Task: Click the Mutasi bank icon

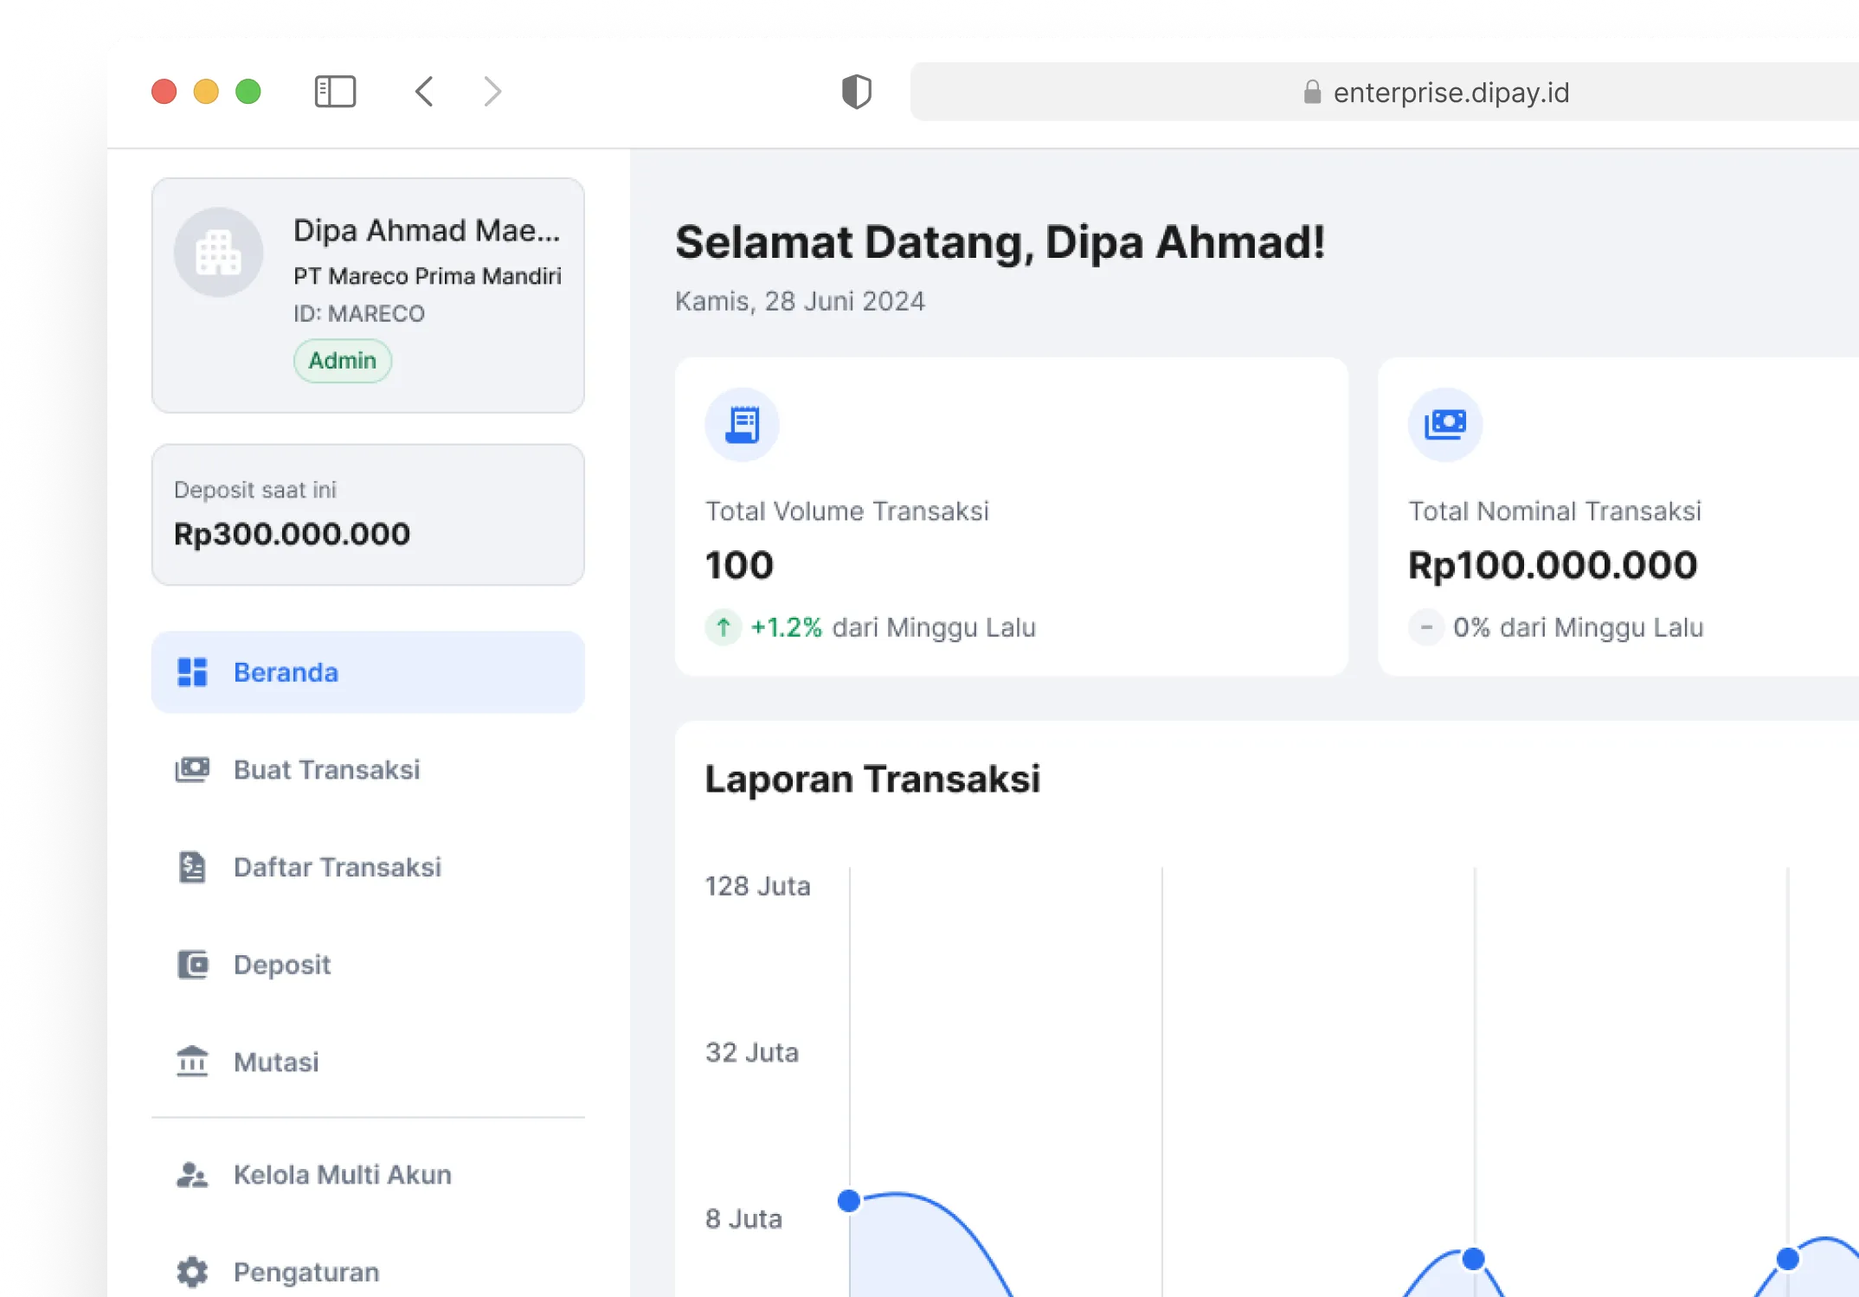Action: click(x=192, y=1061)
